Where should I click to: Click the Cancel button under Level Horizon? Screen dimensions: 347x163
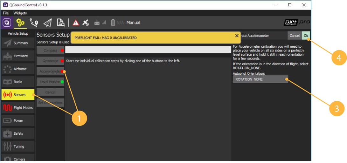pos(51,92)
